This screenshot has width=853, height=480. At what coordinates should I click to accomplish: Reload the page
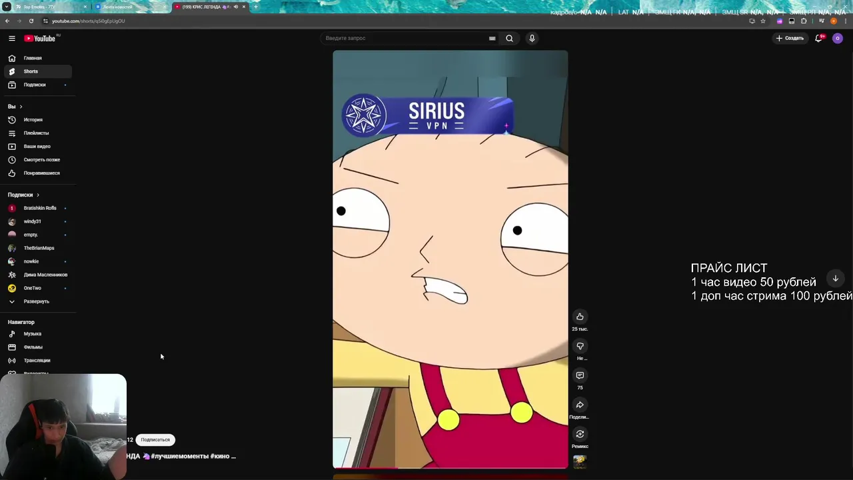[31, 21]
